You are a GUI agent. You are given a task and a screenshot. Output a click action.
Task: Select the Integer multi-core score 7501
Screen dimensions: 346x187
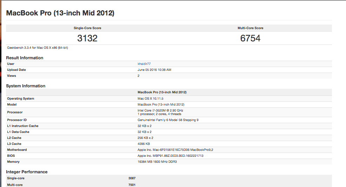click(132, 185)
